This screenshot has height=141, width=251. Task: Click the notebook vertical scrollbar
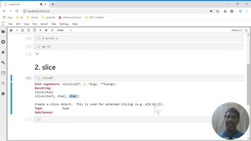[x=248, y=85]
